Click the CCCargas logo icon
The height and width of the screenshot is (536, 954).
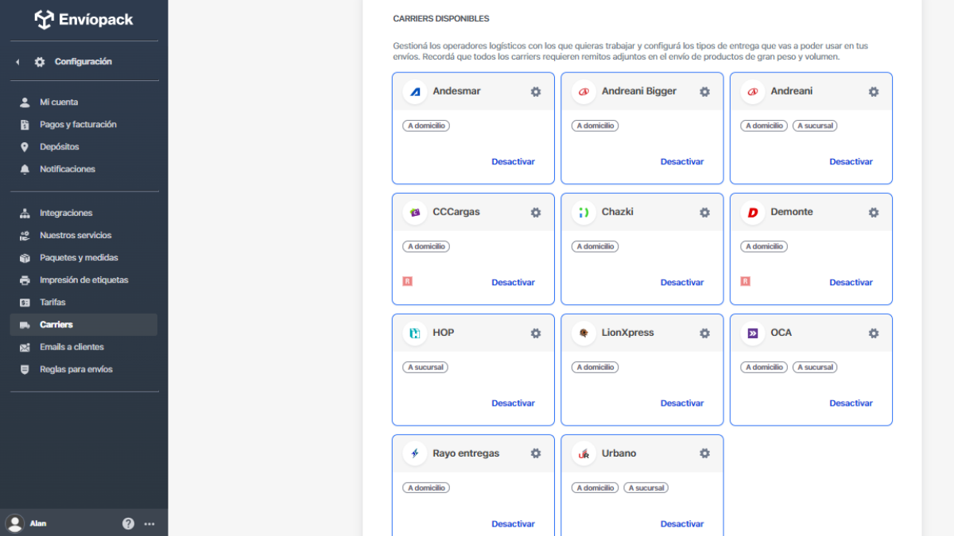pos(414,212)
